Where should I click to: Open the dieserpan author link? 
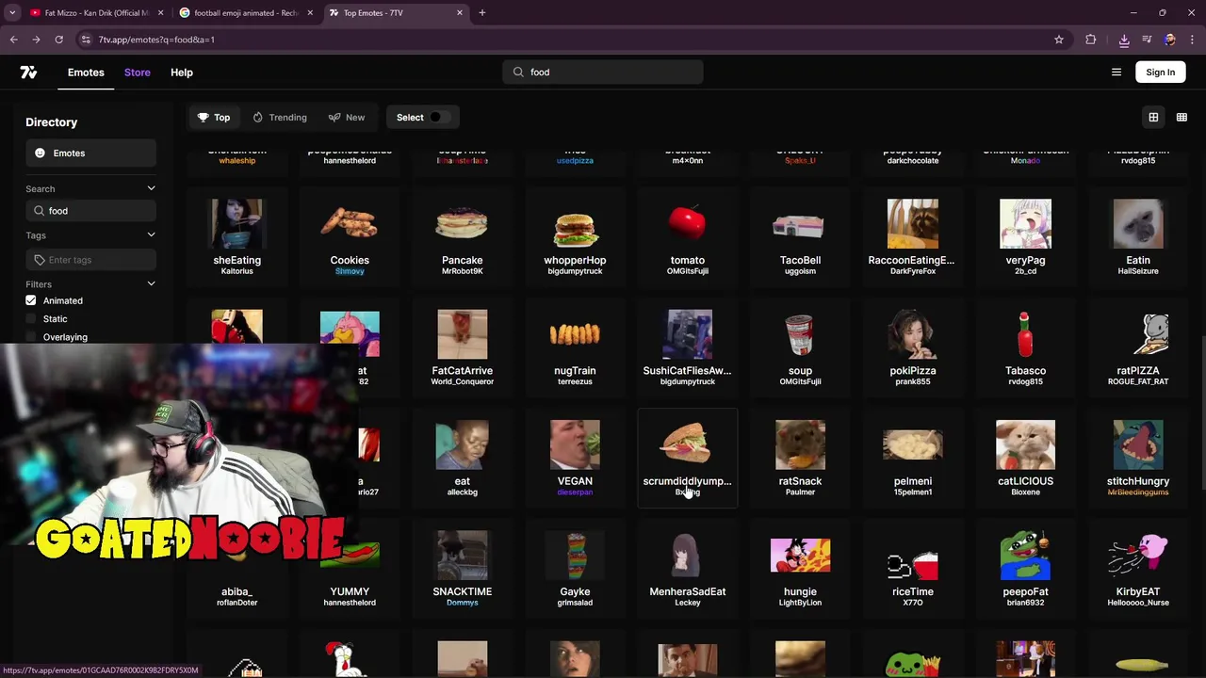coord(575,492)
